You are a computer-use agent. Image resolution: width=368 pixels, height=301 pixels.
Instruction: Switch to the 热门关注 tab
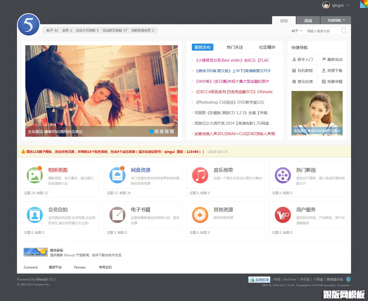(235, 47)
